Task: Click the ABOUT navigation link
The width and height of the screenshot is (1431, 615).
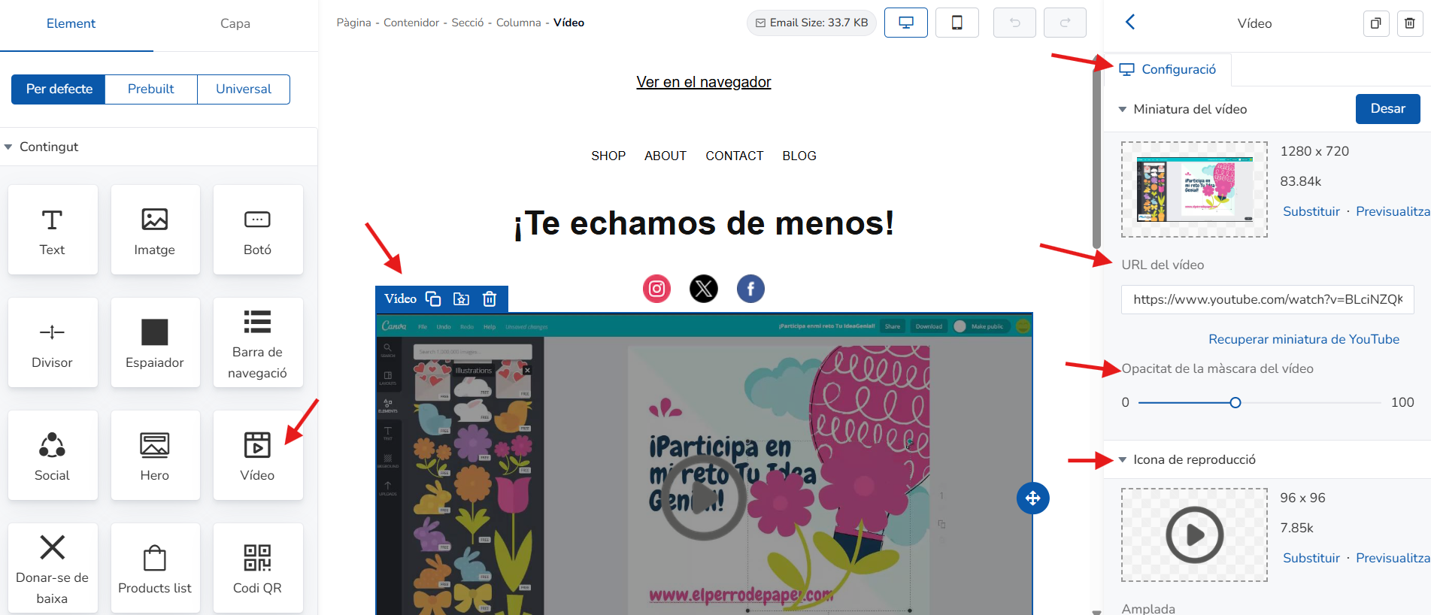Action: click(665, 156)
